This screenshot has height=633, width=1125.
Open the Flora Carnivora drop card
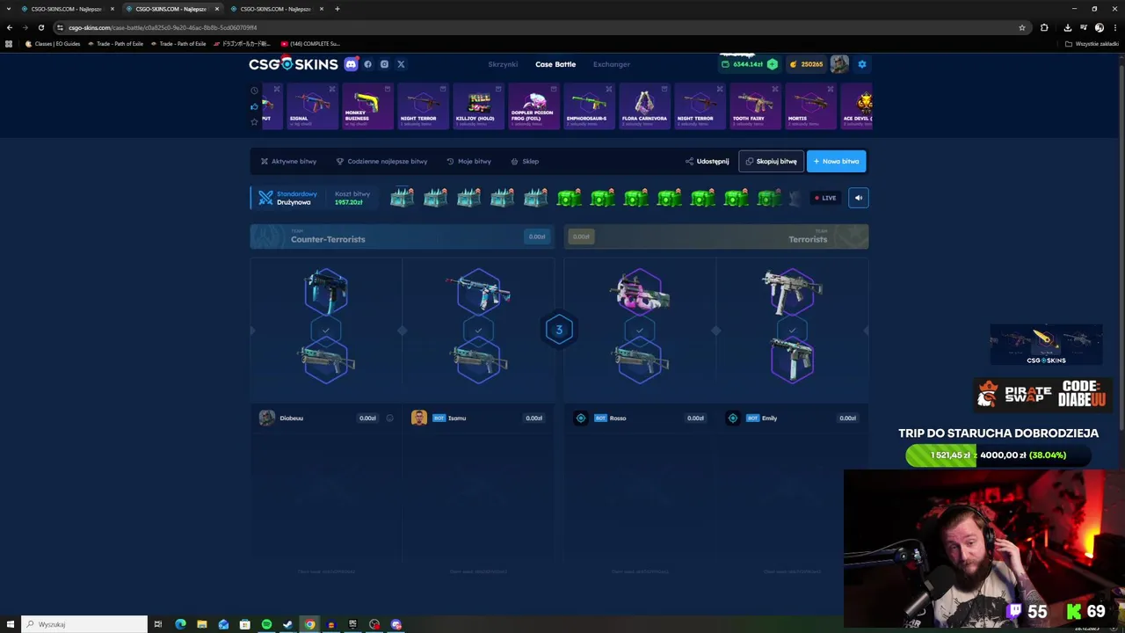point(644,106)
